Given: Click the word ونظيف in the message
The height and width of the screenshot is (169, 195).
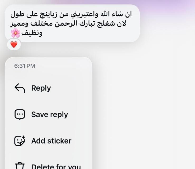Looking at the screenshot, I should [32, 33].
